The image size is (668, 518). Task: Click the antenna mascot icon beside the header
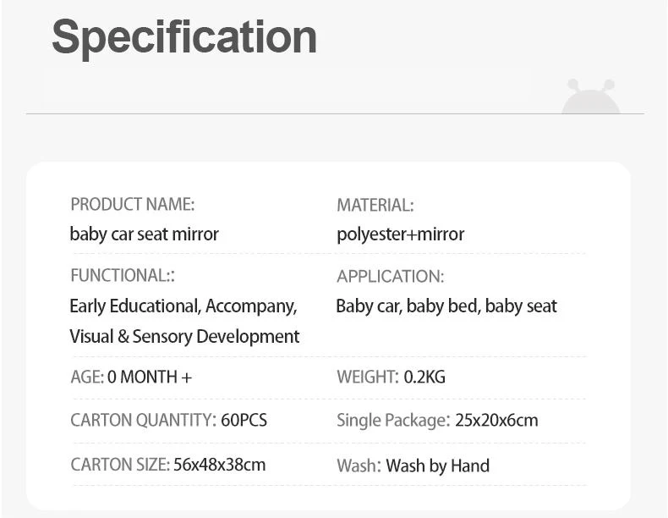point(590,97)
